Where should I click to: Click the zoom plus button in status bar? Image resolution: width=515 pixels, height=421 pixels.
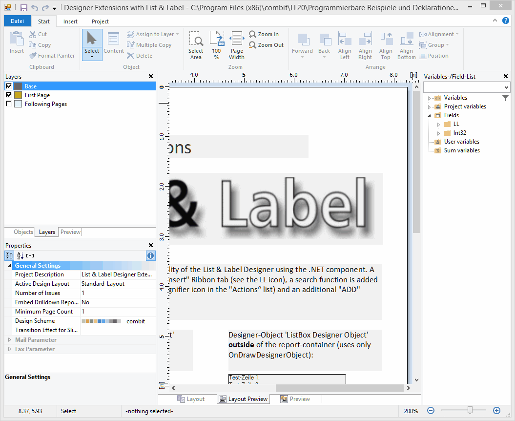pyautogui.click(x=496, y=410)
